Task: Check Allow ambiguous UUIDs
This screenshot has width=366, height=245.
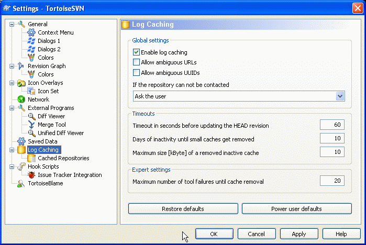Action: tap(136, 73)
